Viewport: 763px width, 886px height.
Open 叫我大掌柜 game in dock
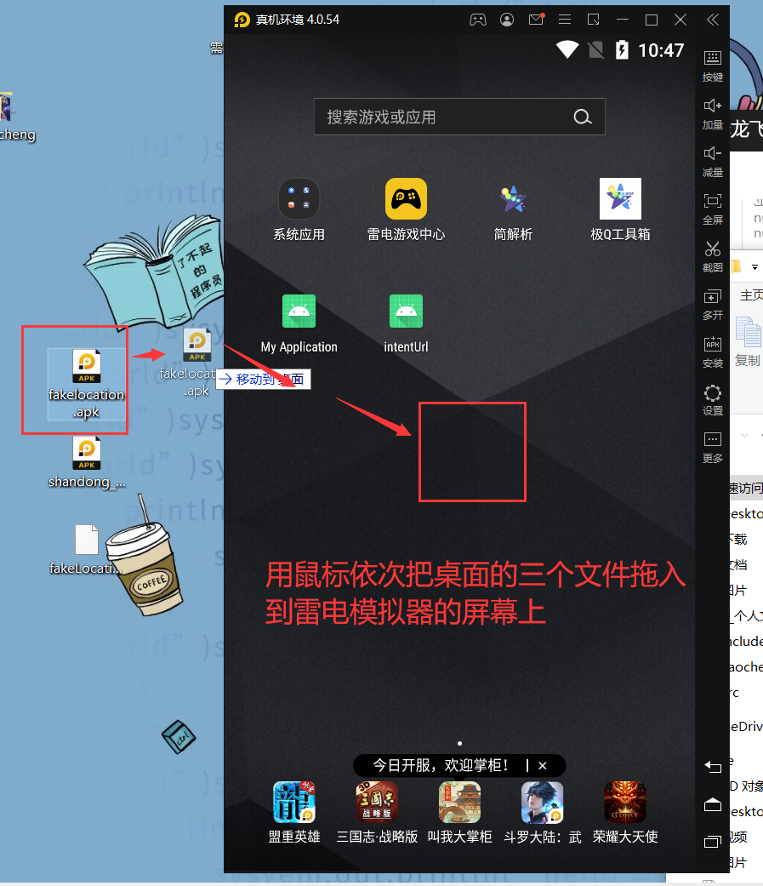coord(459,813)
